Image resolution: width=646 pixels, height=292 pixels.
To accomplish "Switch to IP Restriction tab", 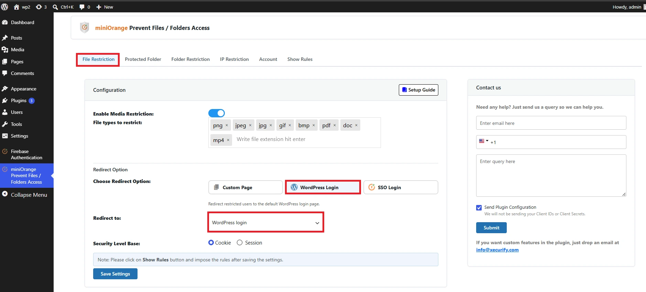I will 234,59.
